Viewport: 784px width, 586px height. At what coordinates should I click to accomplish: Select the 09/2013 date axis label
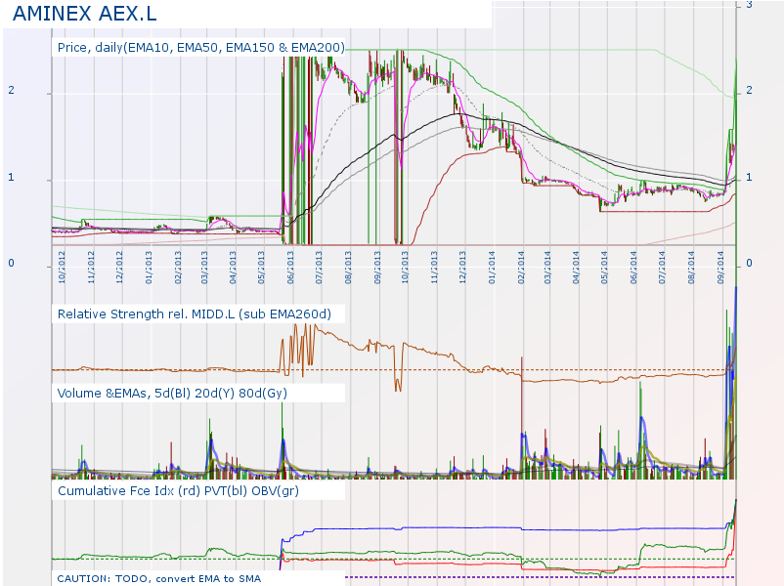(x=377, y=268)
